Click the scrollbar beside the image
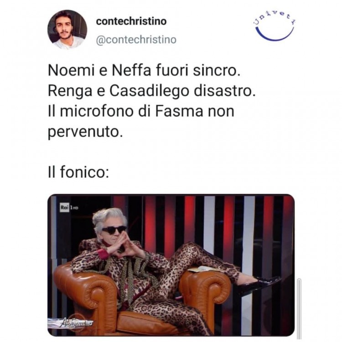The width and height of the screenshot is (342, 342). tap(299, 308)
